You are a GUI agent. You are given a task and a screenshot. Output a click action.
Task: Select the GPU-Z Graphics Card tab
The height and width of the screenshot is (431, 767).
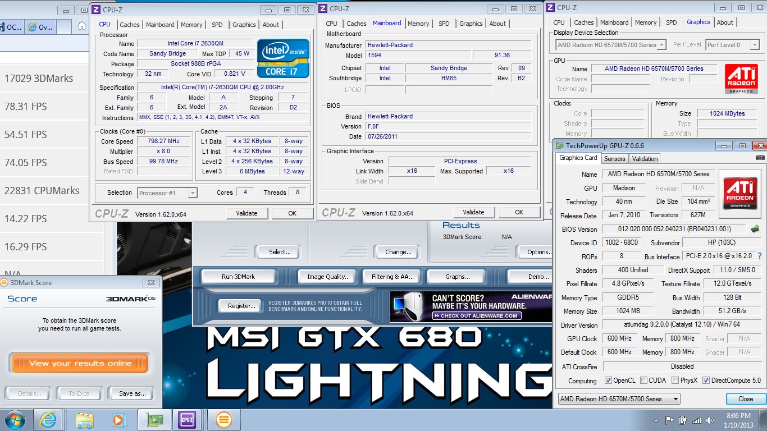pyautogui.click(x=578, y=158)
